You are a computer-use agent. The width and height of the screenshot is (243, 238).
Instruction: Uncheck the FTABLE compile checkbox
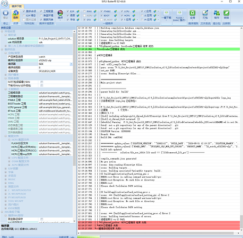[x=102, y=11]
